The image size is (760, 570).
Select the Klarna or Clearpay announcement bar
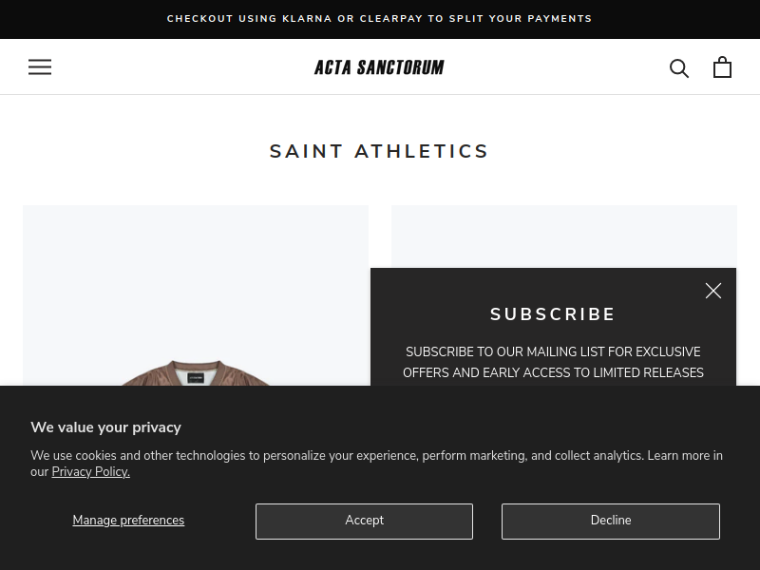380,19
